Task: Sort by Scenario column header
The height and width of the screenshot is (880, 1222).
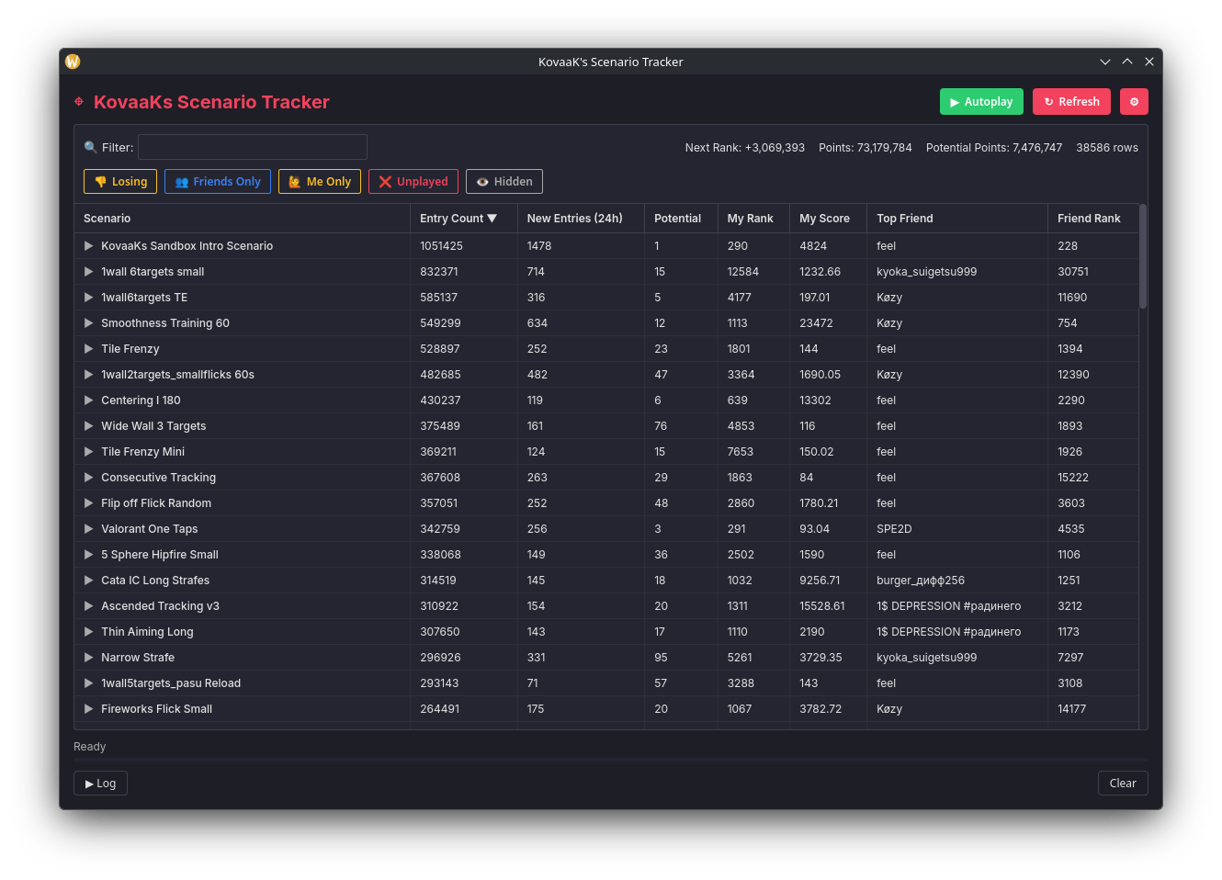Action: tap(242, 219)
